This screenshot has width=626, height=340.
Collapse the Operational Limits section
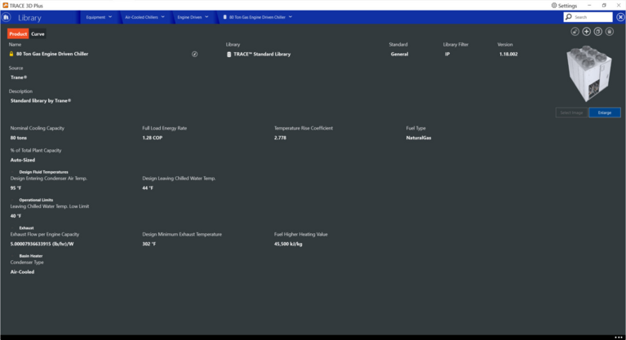13,200
